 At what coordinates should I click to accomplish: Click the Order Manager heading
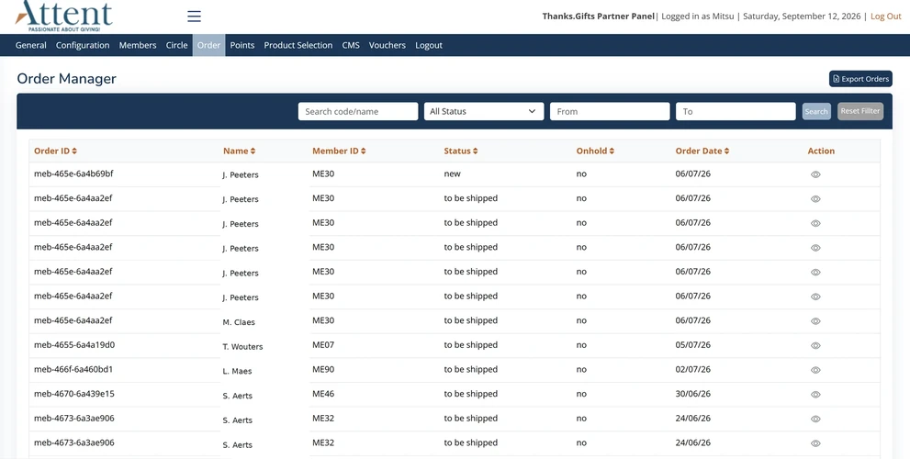coord(67,79)
